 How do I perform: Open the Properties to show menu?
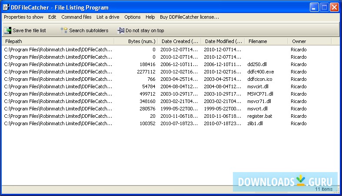click(23, 17)
